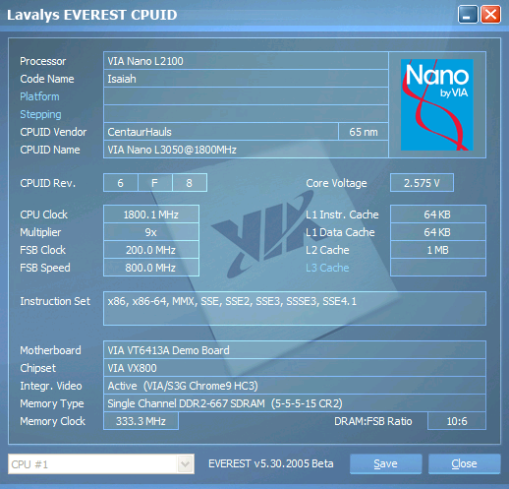
Task: Click the Core Voltage label
Action: click(336, 183)
